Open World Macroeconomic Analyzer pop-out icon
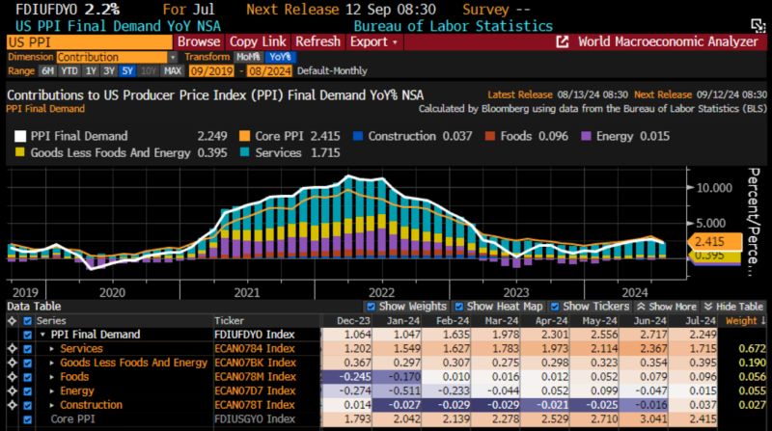Screen dimensions: 772x431 (563, 42)
